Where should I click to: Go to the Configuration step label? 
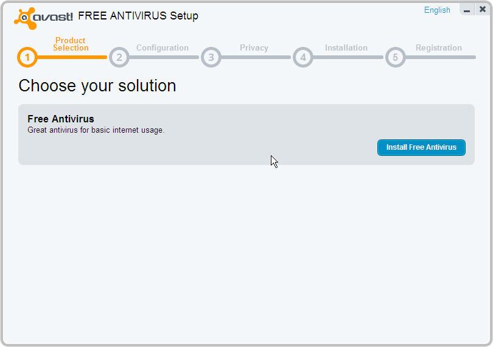coord(163,48)
